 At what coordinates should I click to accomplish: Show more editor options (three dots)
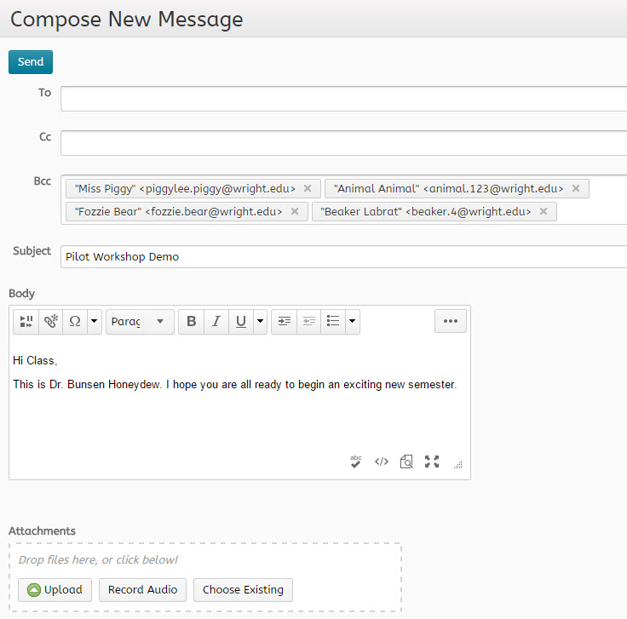(x=451, y=321)
